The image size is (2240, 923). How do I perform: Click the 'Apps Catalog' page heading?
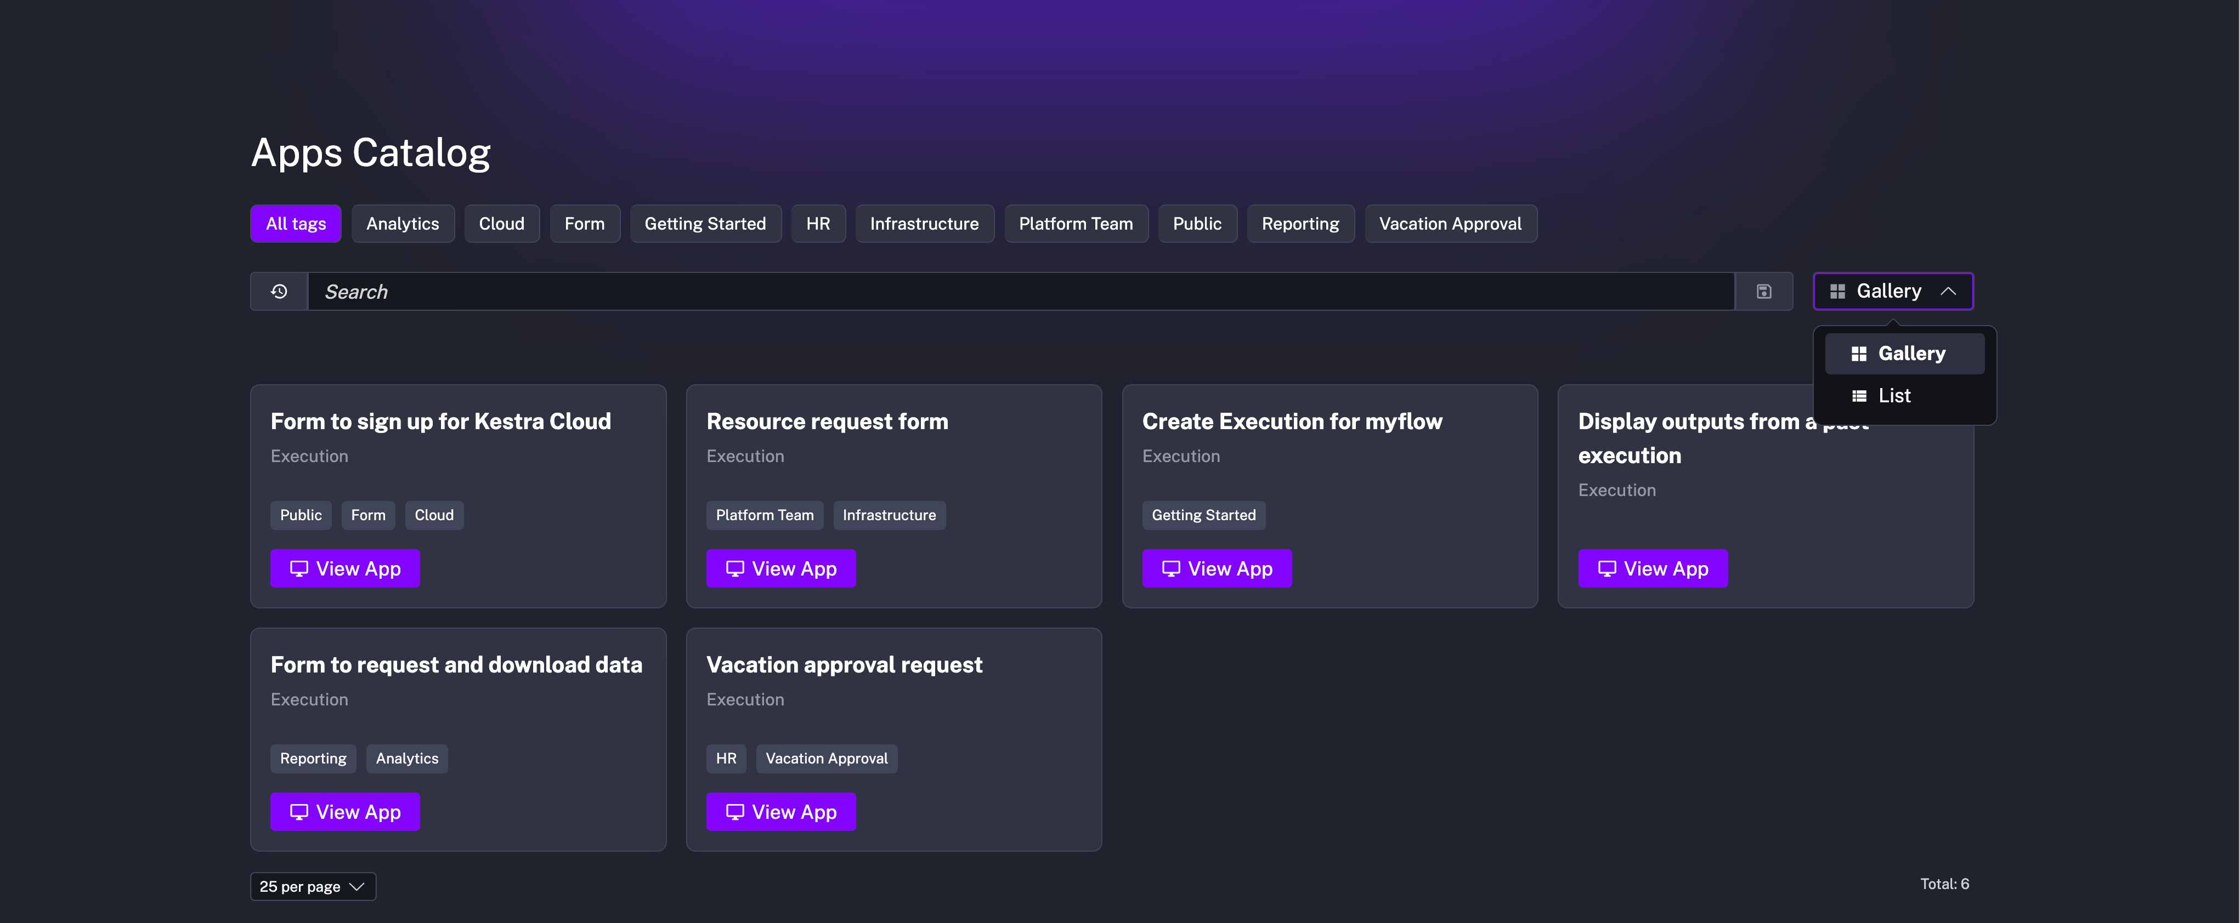pos(371,153)
